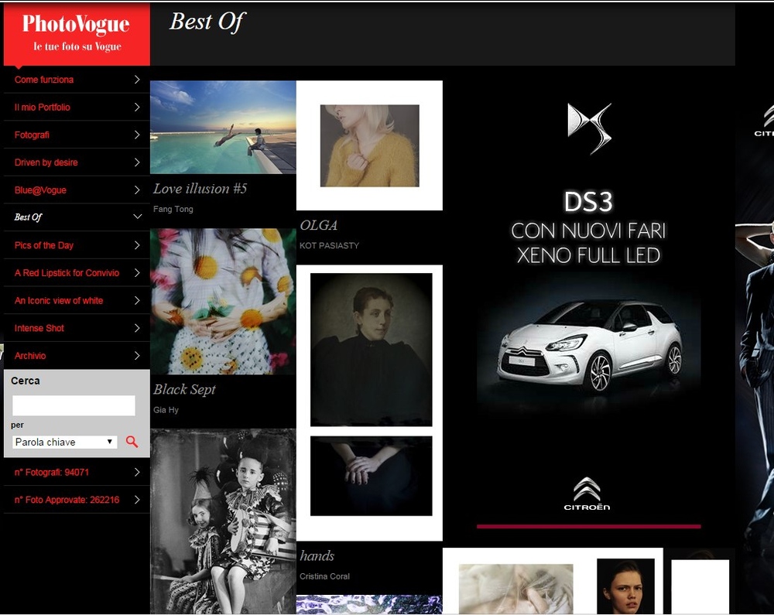Open the frowning woman portrait thumbnail
This screenshot has height=615, width=774.
point(625,586)
